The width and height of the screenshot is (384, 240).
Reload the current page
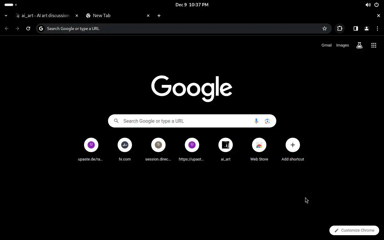28,28
